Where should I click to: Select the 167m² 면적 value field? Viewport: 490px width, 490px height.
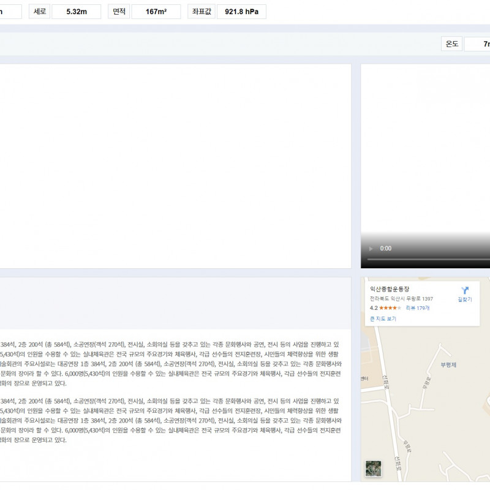[156, 12]
